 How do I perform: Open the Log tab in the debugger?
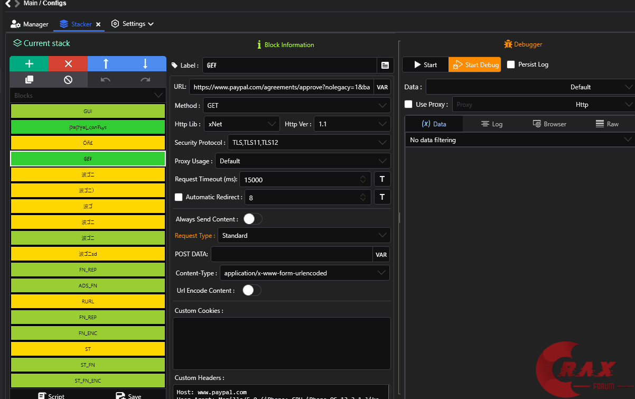pyautogui.click(x=492, y=124)
